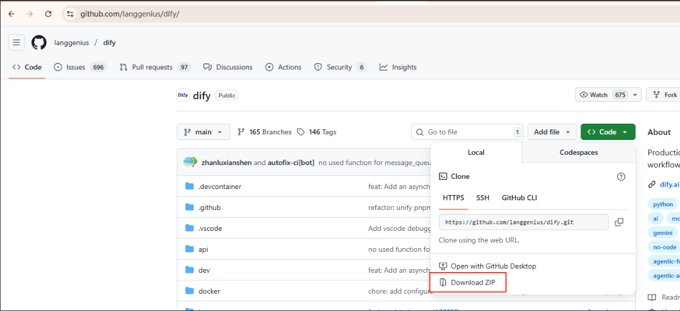The image size is (680, 311).
Task: Open the .devcontainer folder name
Action: point(220,187)
